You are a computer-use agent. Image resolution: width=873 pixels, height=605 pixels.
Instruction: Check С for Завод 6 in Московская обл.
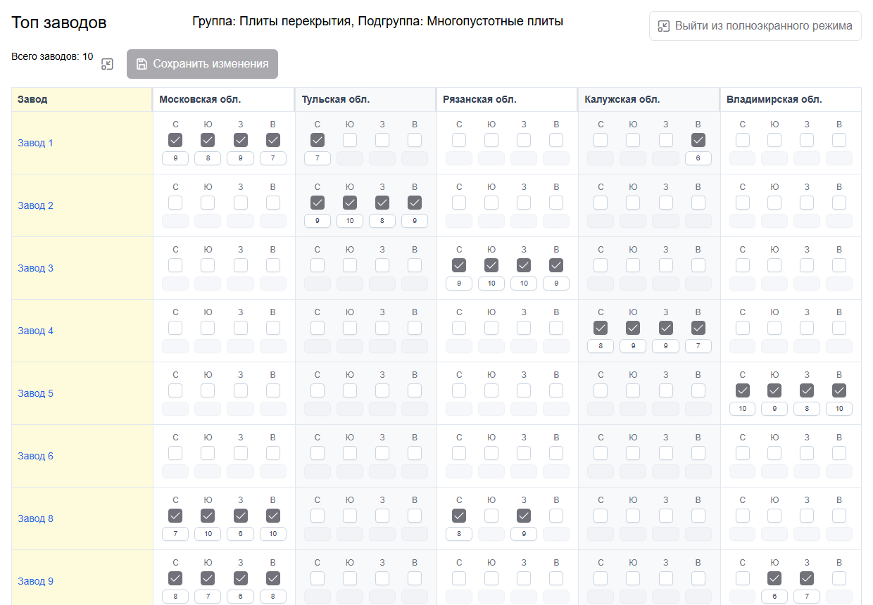point(175,453)
